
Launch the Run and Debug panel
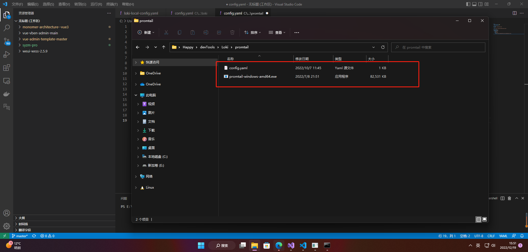pyautogui.click(x=7, y=54)
